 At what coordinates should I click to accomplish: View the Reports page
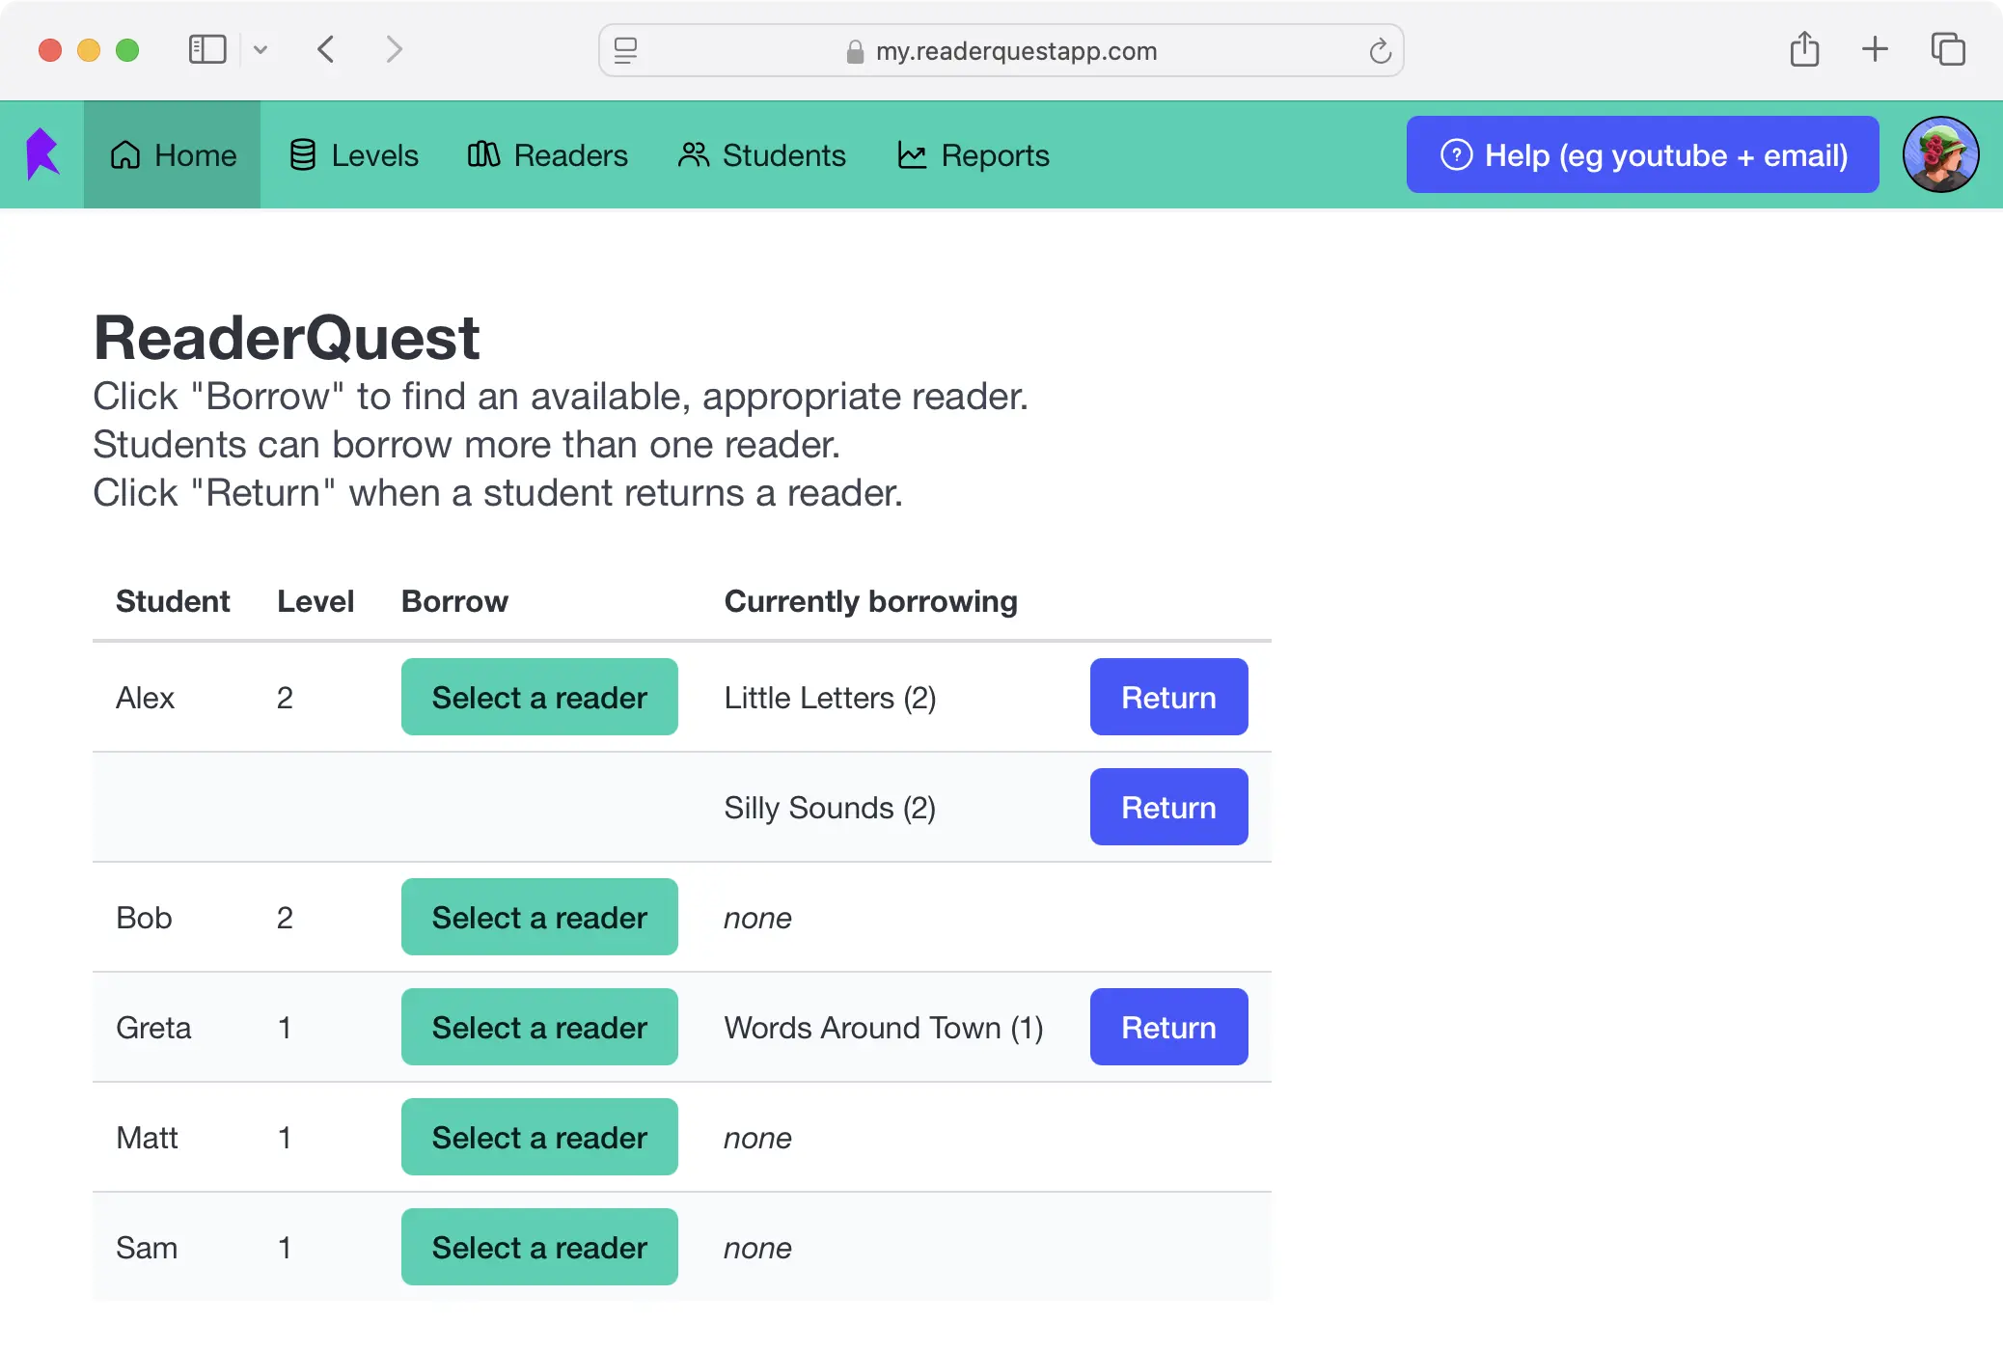point(973,155)
